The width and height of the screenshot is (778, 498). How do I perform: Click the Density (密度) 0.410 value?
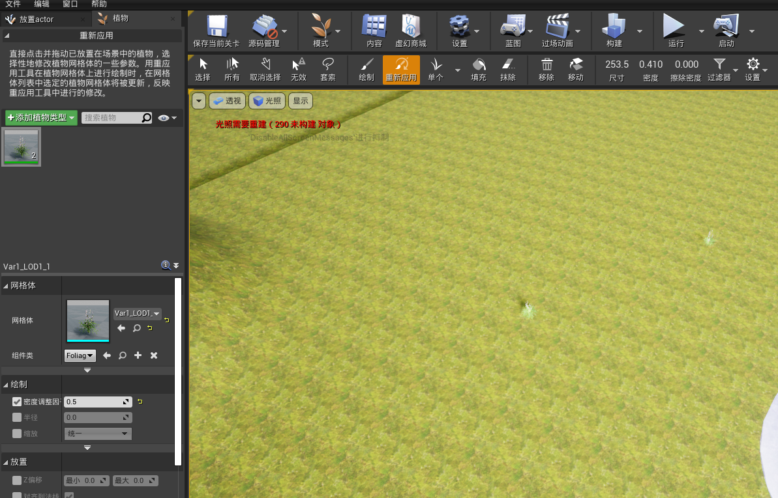click(x=651, y=64)
